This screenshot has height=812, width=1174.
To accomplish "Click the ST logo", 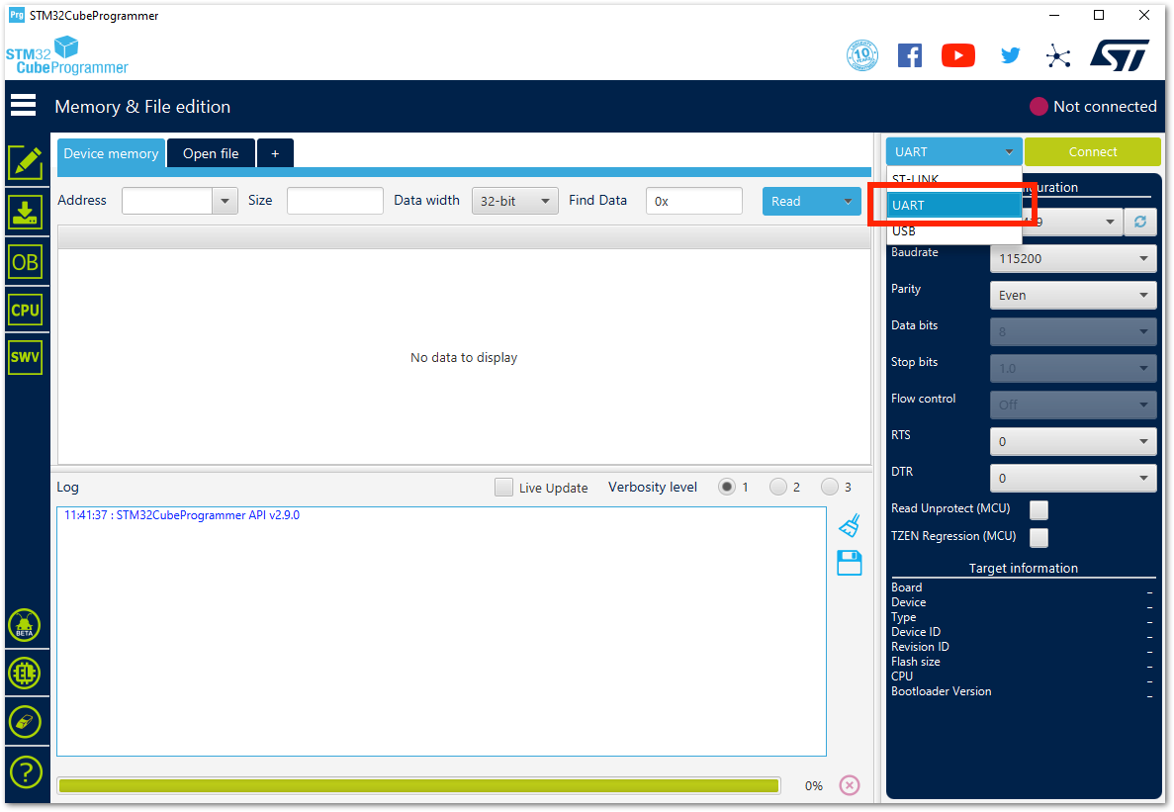I will tap(1120, 55).
